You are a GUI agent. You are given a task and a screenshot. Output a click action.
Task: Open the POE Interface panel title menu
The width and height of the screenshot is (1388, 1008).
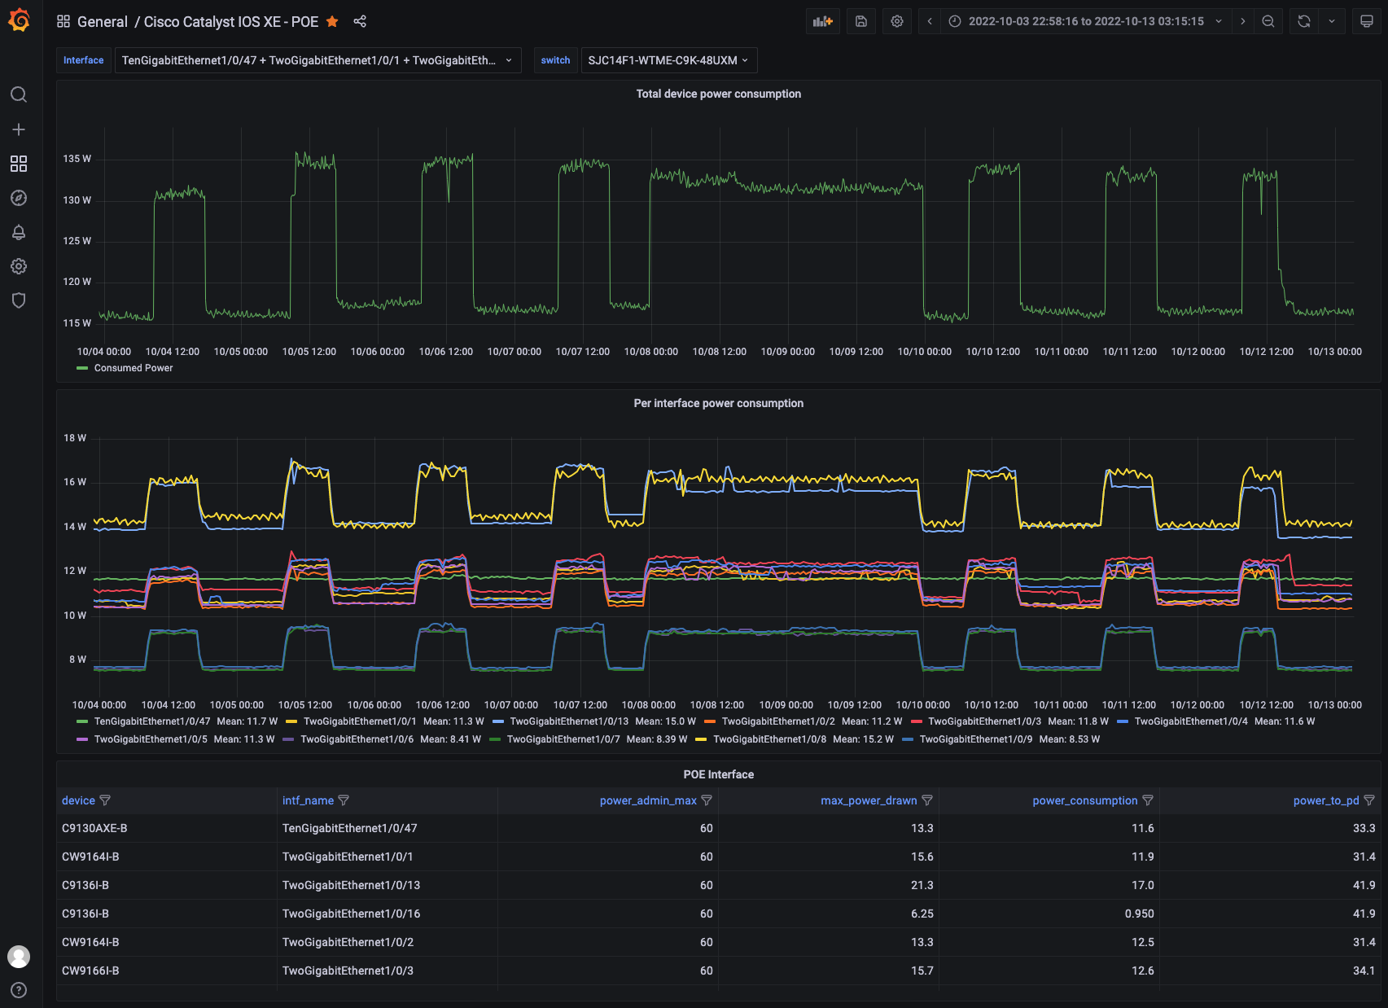tap(718, 774)
